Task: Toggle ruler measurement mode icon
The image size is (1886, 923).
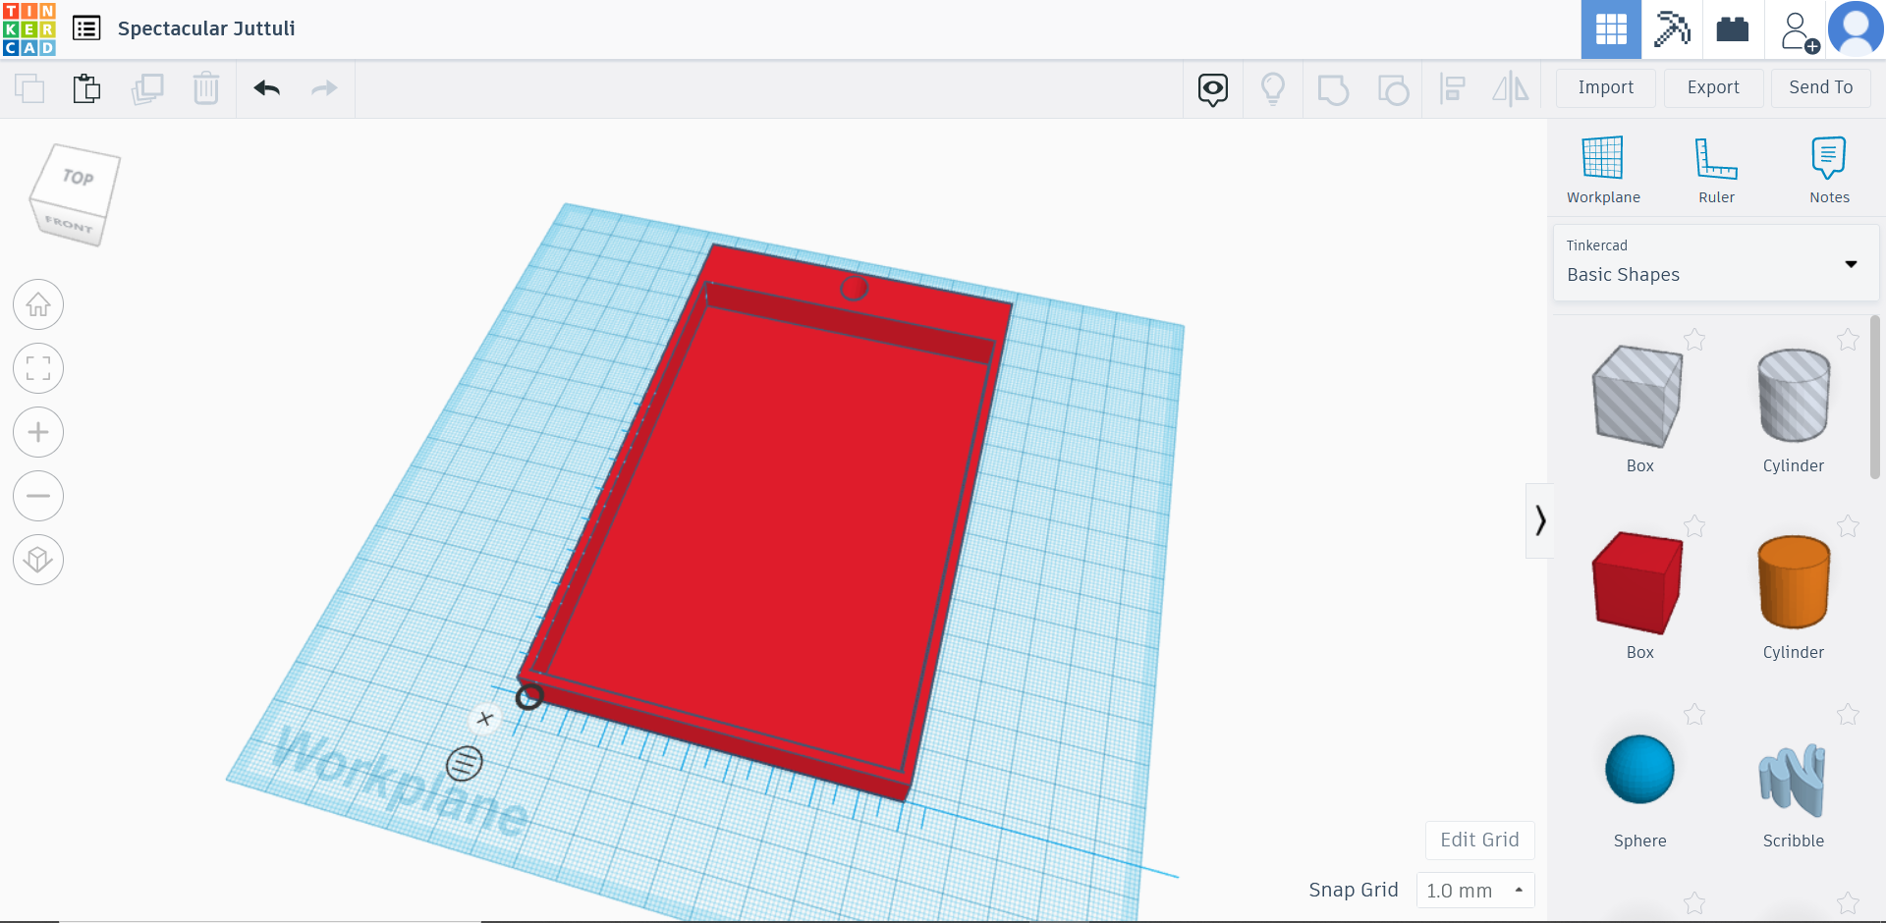Action: tap(465, 763)
